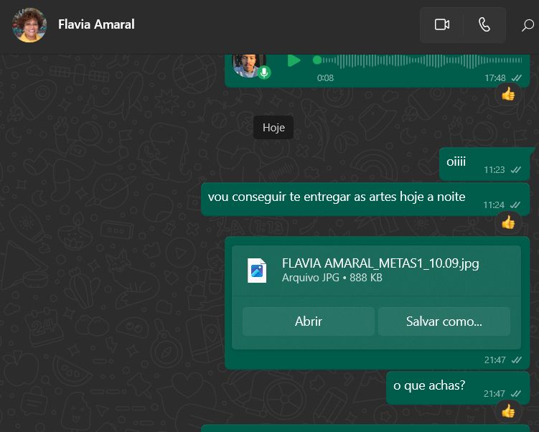Image resolution: width=539 pixels, height=432 pixels.
Task: Click the thumbs-up reaction under the voice message
Action: coord(507,94)
